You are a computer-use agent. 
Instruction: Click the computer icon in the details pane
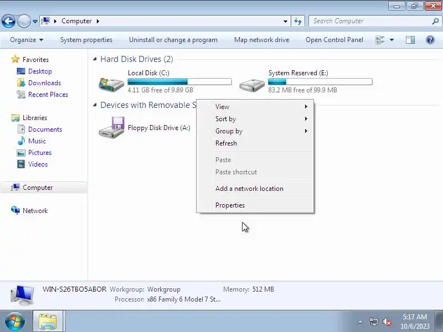click(x=22, y=295)
